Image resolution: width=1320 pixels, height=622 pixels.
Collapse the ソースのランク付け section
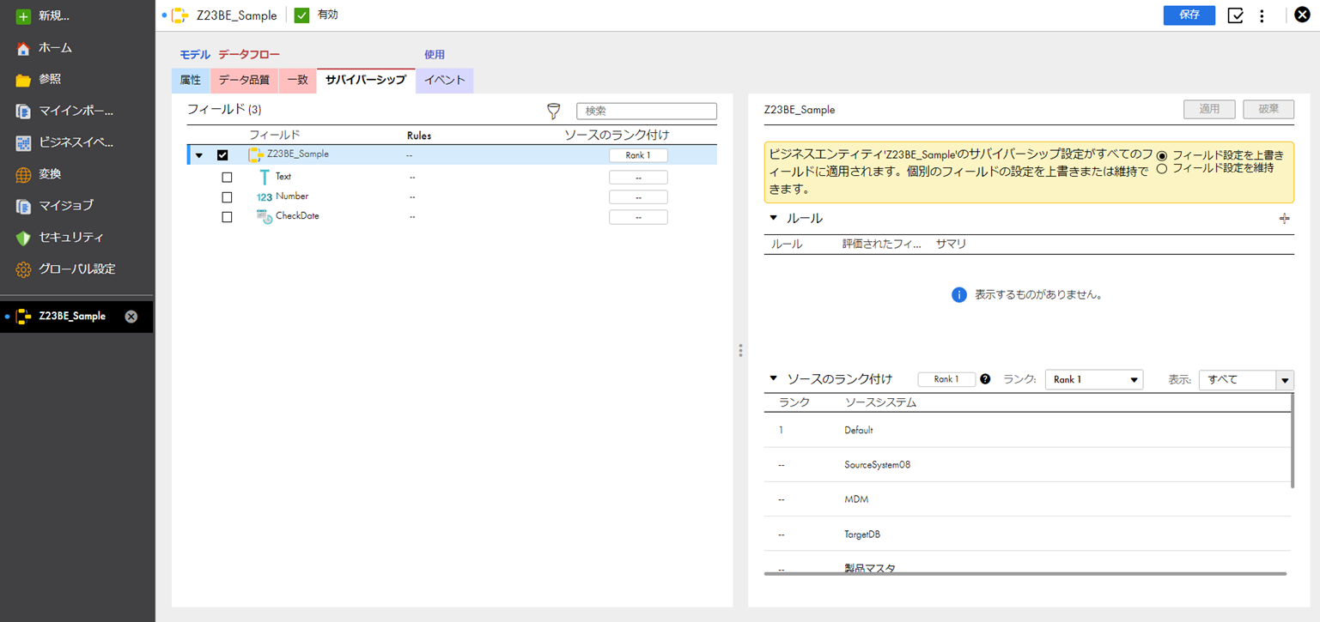(773, 378)
